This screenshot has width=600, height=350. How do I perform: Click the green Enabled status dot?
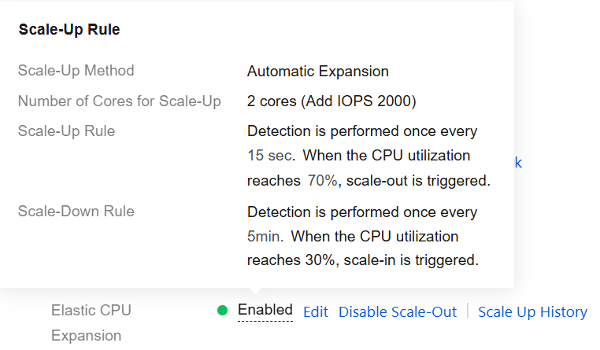223,311
